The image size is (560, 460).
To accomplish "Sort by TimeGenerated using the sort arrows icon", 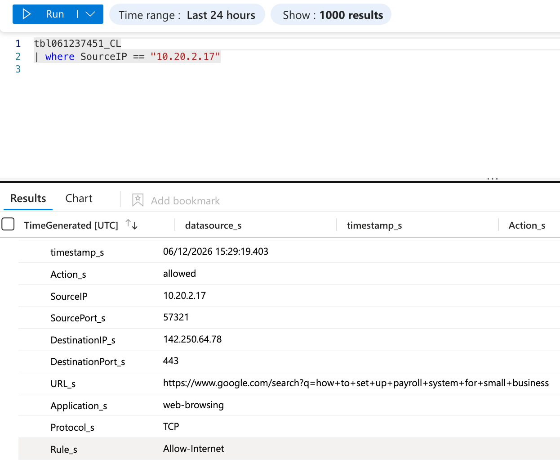I will (x=132, y=224).
